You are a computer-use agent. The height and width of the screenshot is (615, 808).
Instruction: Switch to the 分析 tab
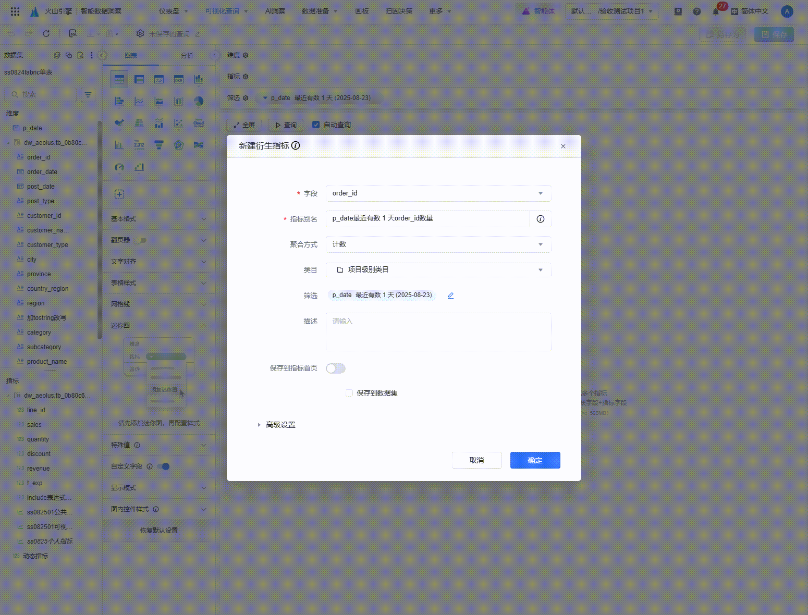(187, 55)
